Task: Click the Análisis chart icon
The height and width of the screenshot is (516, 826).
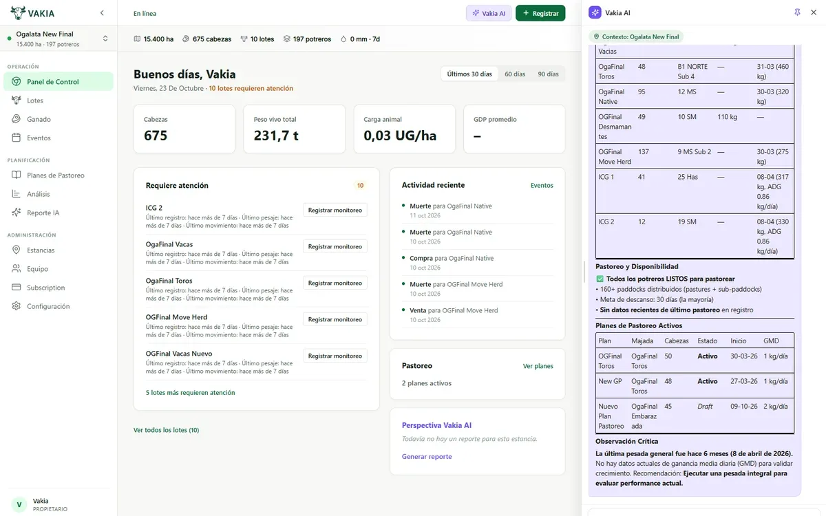Action: [17, 194]
